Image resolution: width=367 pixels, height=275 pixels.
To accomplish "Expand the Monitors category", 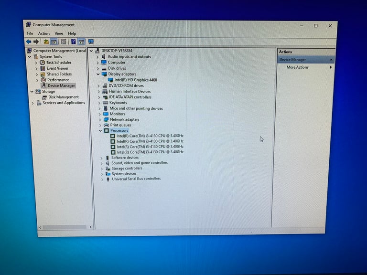I will 99,114.
